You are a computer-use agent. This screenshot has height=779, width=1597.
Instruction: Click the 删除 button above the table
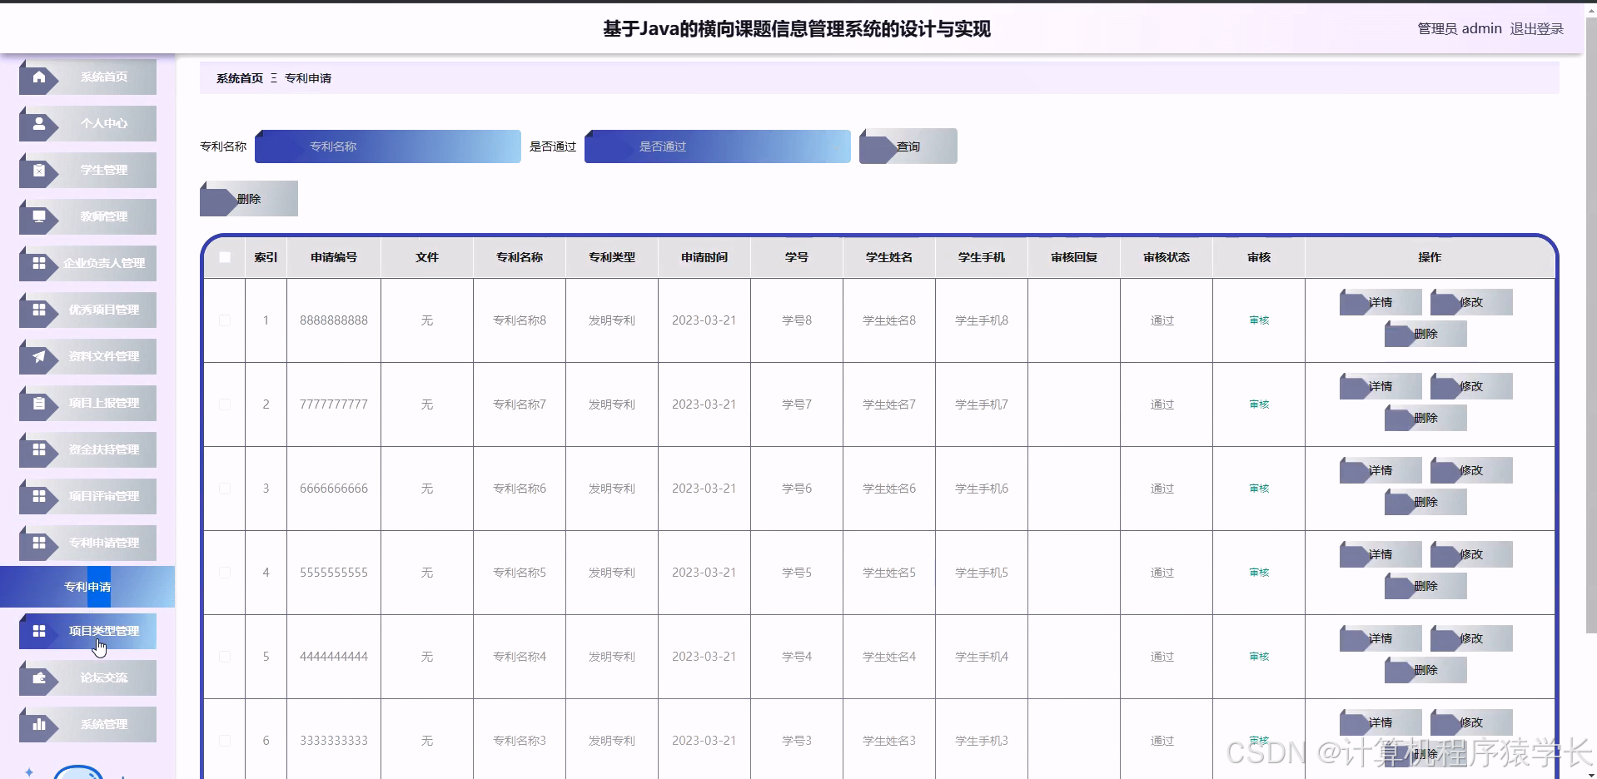coord(249,199)
